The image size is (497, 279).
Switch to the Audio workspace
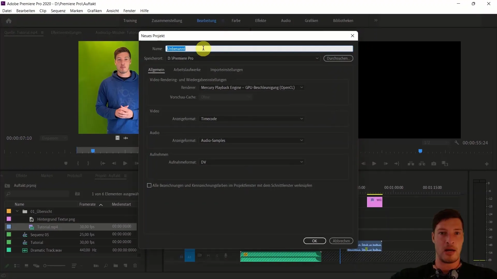pos(286,21)
